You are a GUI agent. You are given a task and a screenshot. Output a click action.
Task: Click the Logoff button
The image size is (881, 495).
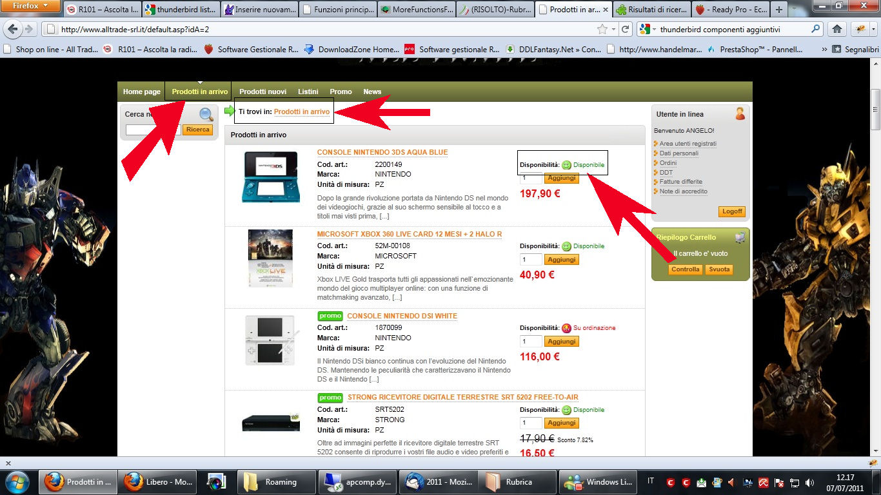pyautogui.click(x=732, y=211)
